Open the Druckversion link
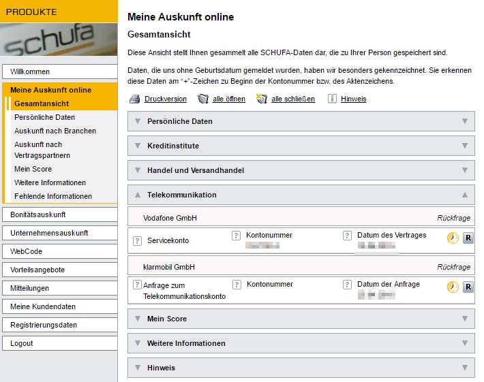 point(165,99)
